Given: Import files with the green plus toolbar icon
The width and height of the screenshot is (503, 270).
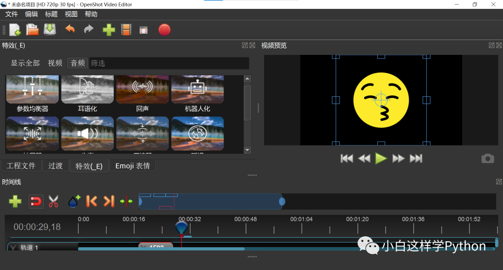Looking at the screenshot, I should tap(109, 30).
